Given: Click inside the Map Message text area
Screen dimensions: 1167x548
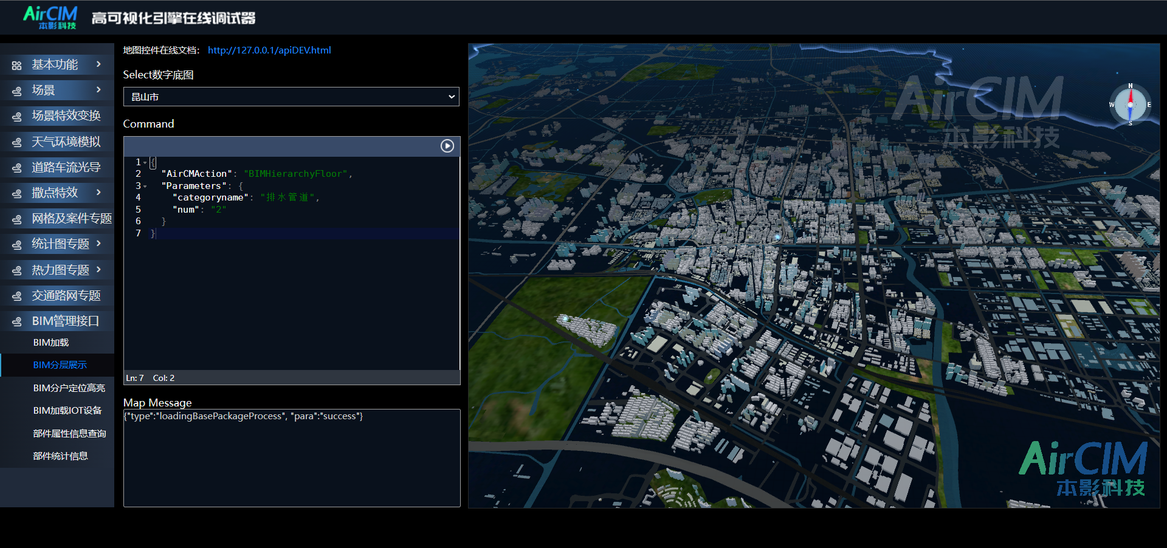Looking at the screenshot, I should tap(292, 458).
